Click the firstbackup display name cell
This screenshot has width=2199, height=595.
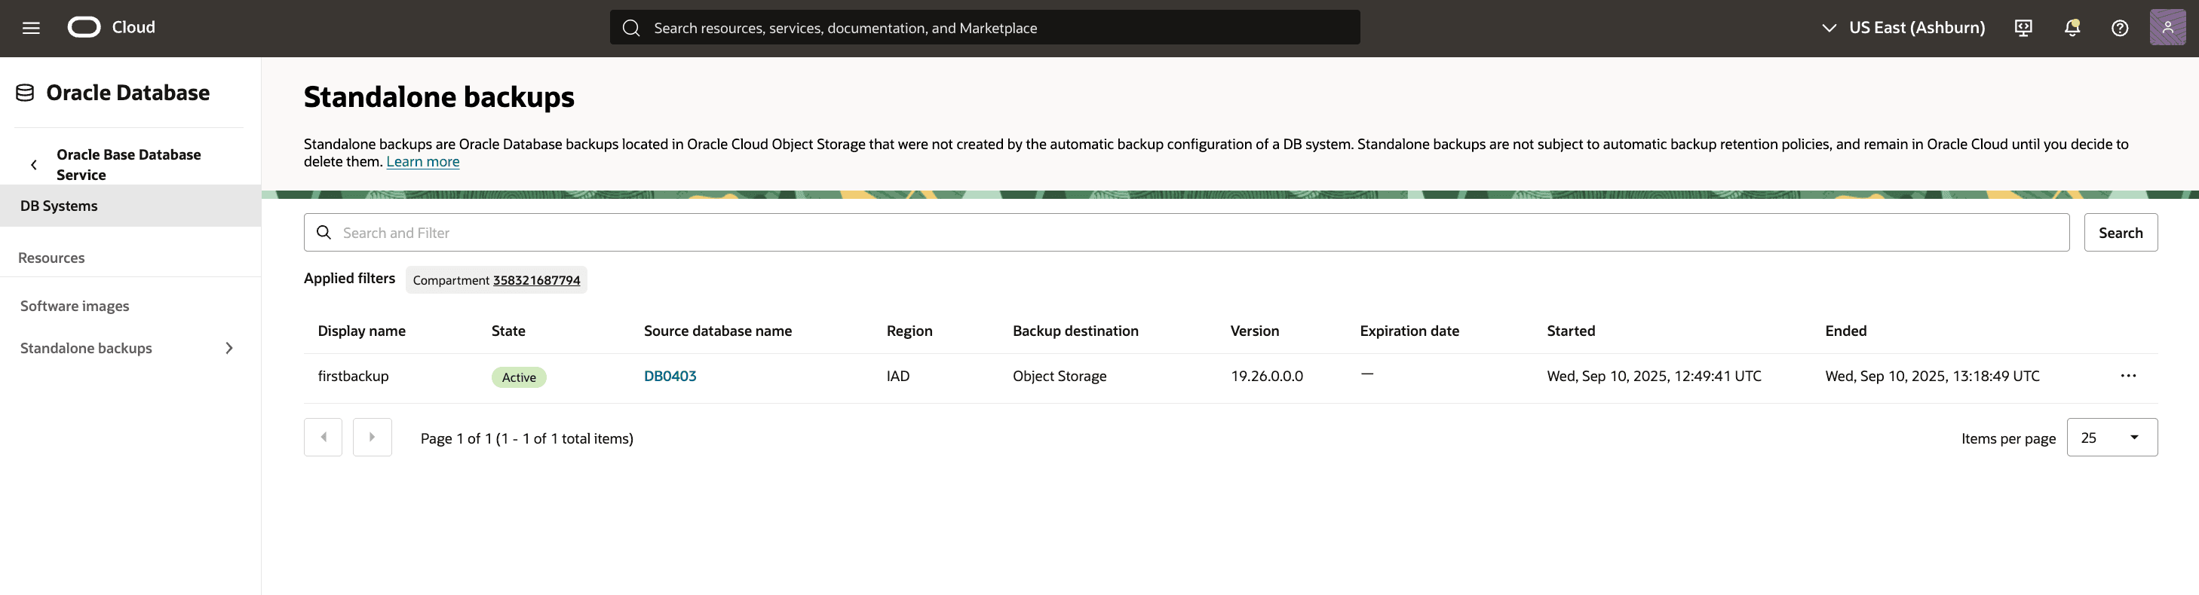coord(354,376)
